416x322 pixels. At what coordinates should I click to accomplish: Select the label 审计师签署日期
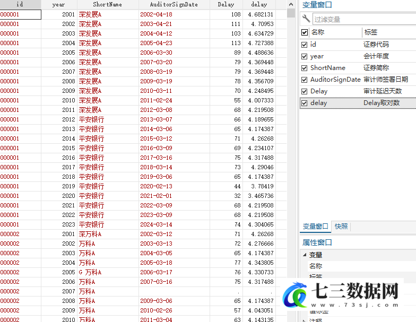(x=385, y=80)
